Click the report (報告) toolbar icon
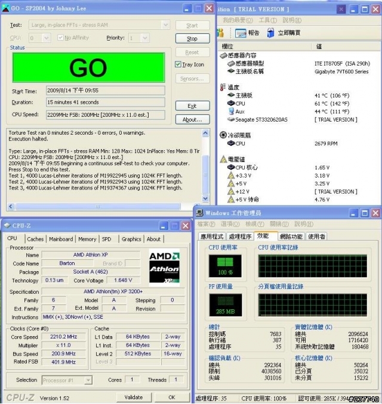Viewport: 382px width, 404px height. tap(241, 33)
